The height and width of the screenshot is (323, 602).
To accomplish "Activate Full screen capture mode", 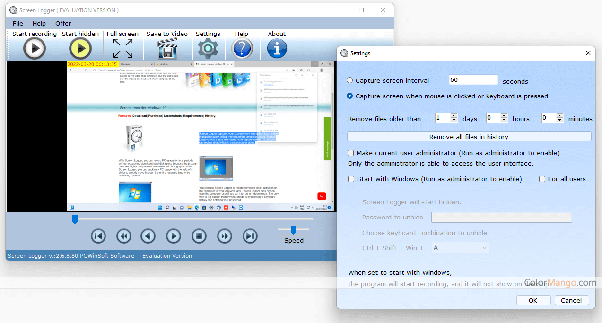I will pyautogui.click(x=122, y=48).
